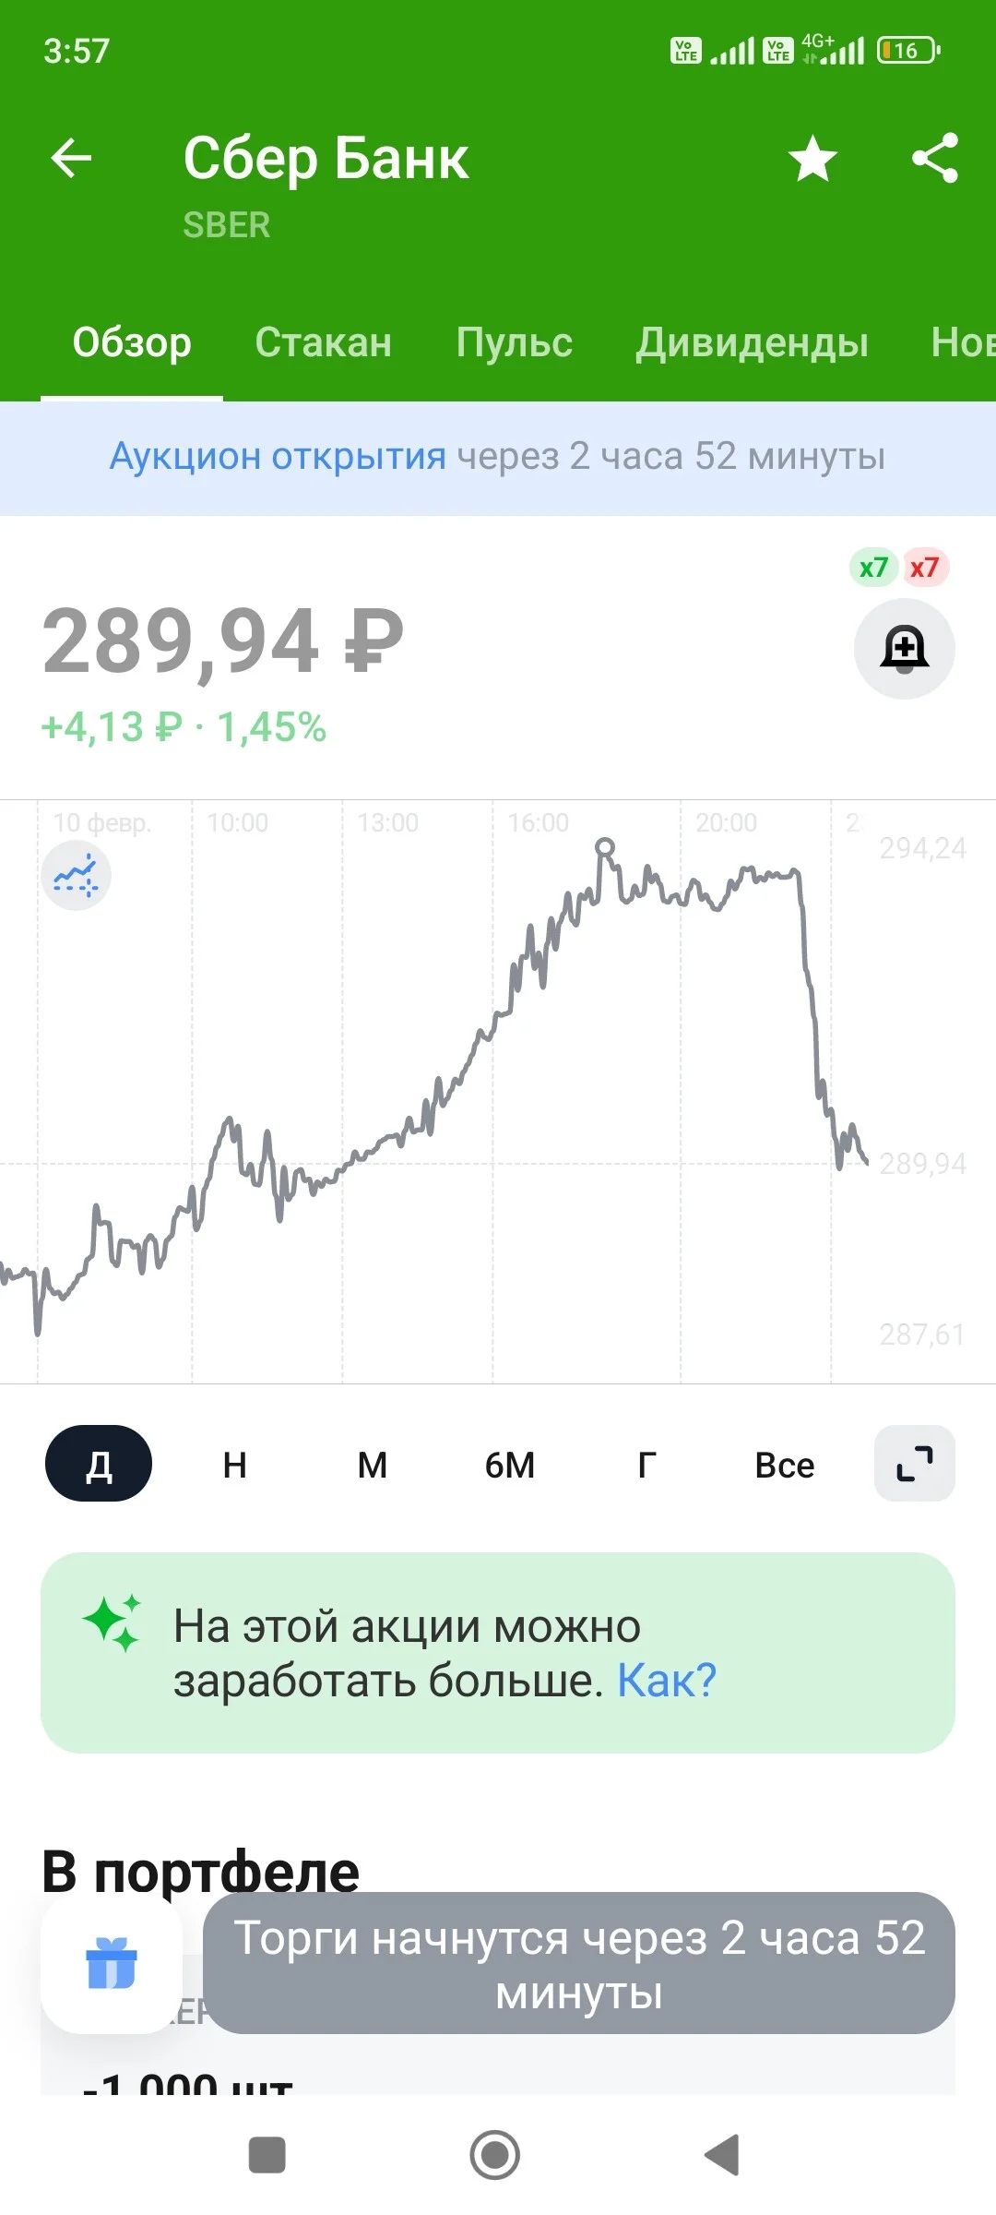Image resolution: width=996 pixels, height=2215 pixels.
Task: Select the Д daily chart period
Action: coord(99,1464)
